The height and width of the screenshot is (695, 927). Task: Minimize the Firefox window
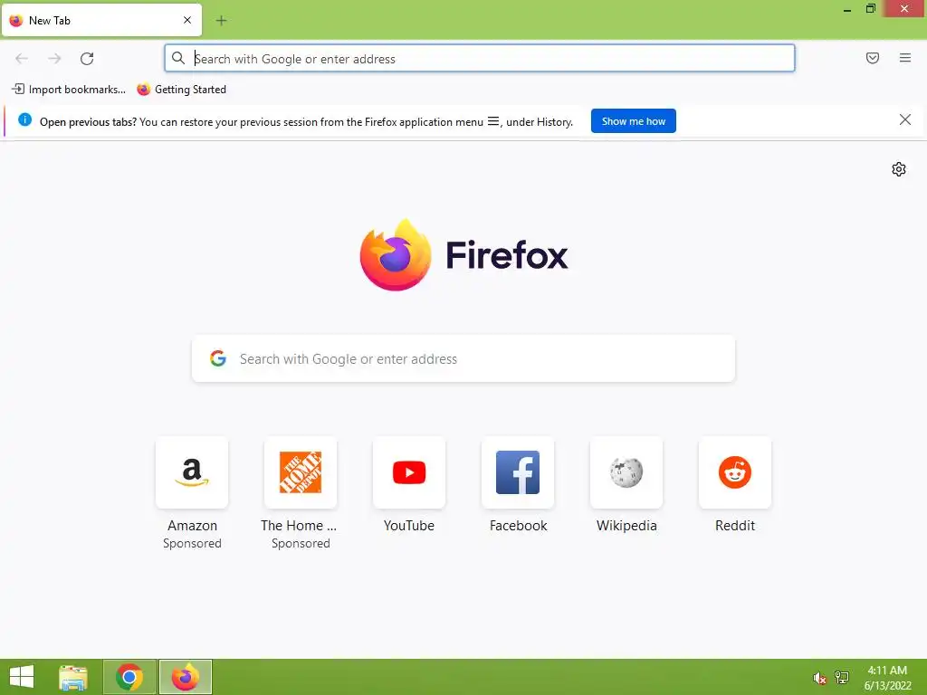[x=847, y=9]
